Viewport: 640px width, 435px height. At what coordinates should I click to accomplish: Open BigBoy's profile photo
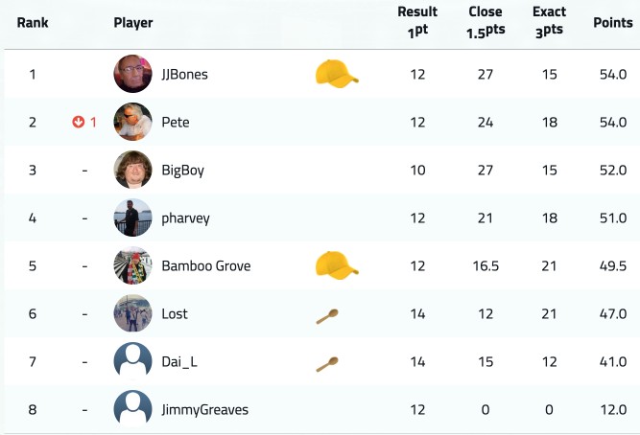coord(132,170)
